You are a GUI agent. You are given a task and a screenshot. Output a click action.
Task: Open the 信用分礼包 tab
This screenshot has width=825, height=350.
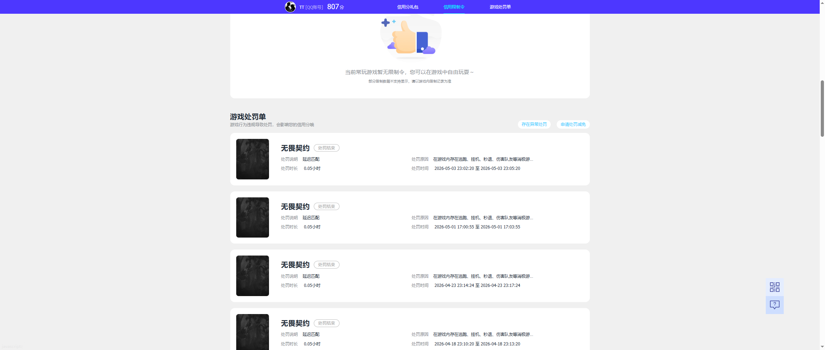click(x=408, y=7)
